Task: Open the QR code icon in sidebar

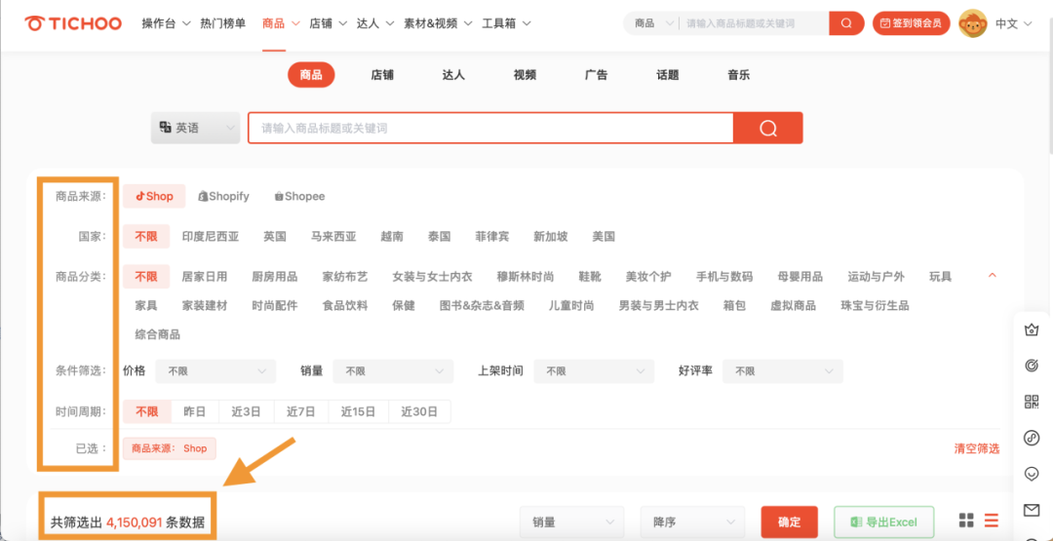Action: (1032, 402)
